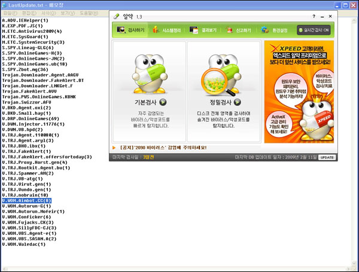Click the line V.WOM.Conficker(6)
Viewport: 359px width, 272px height.
pyautogui.click(x=26, y=217)
